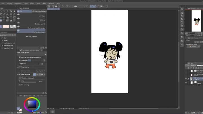Image resolution: width=203 pixels, height=114 pixels.
Task: Open the Edit menu
Action: click(x=3, y=4)
